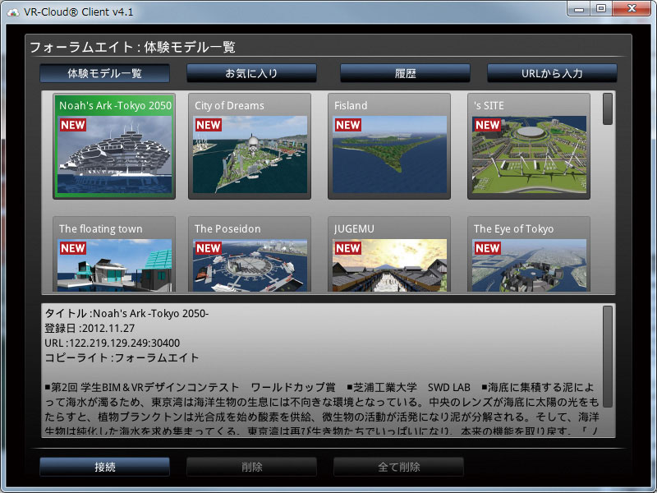657x493 pixels.
Task: Click the description panel scrollbar handle
Action: (x=607, y=357)
